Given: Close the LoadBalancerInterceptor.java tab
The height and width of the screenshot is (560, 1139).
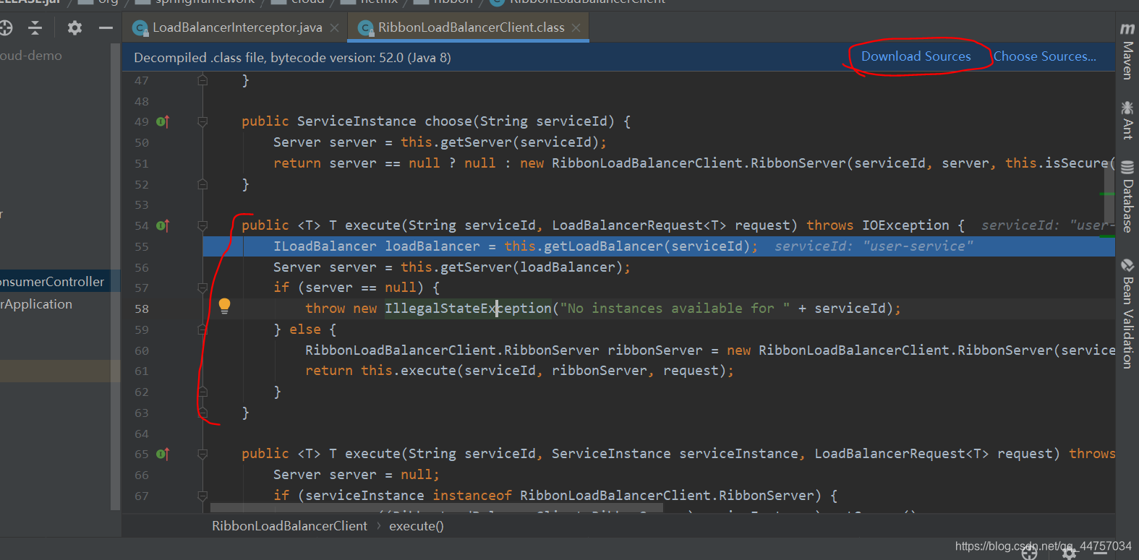Looking at the screenshot, I should (334, 27).
